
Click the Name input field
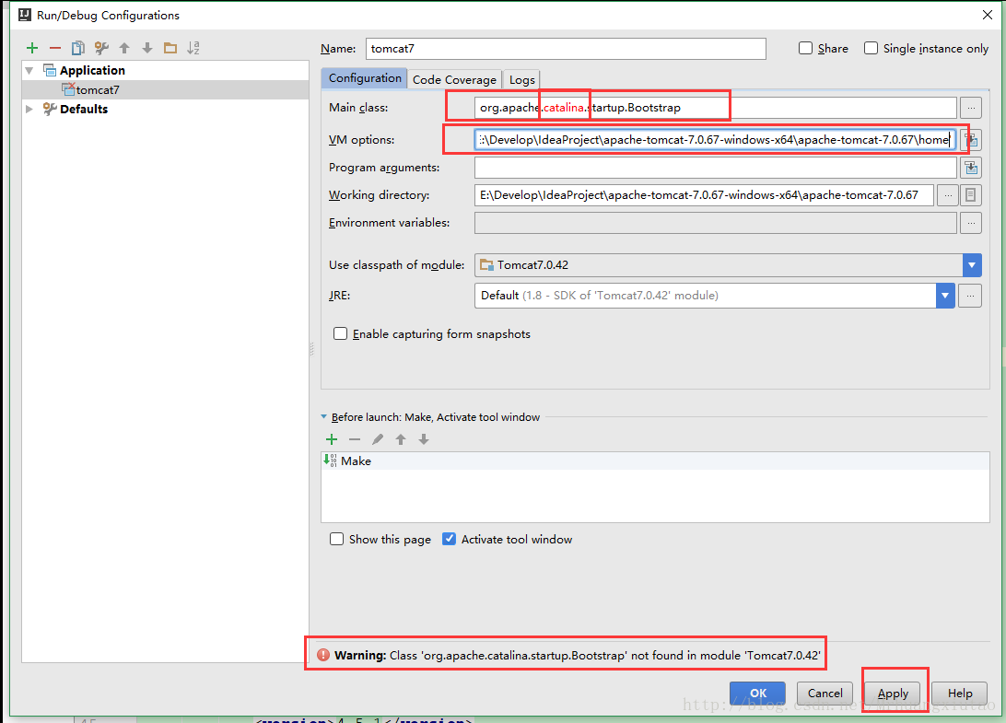(x=566, y=49)
